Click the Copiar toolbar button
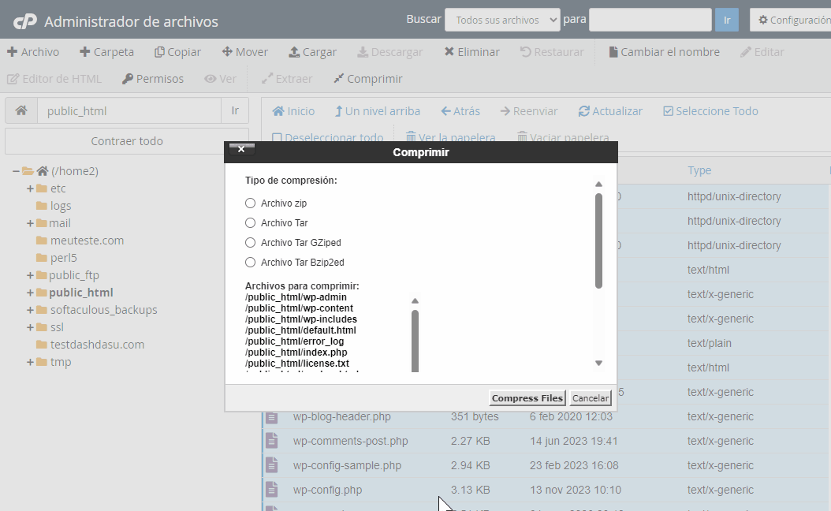This screenshot has height=511, width=831. (x=177, y=52)
